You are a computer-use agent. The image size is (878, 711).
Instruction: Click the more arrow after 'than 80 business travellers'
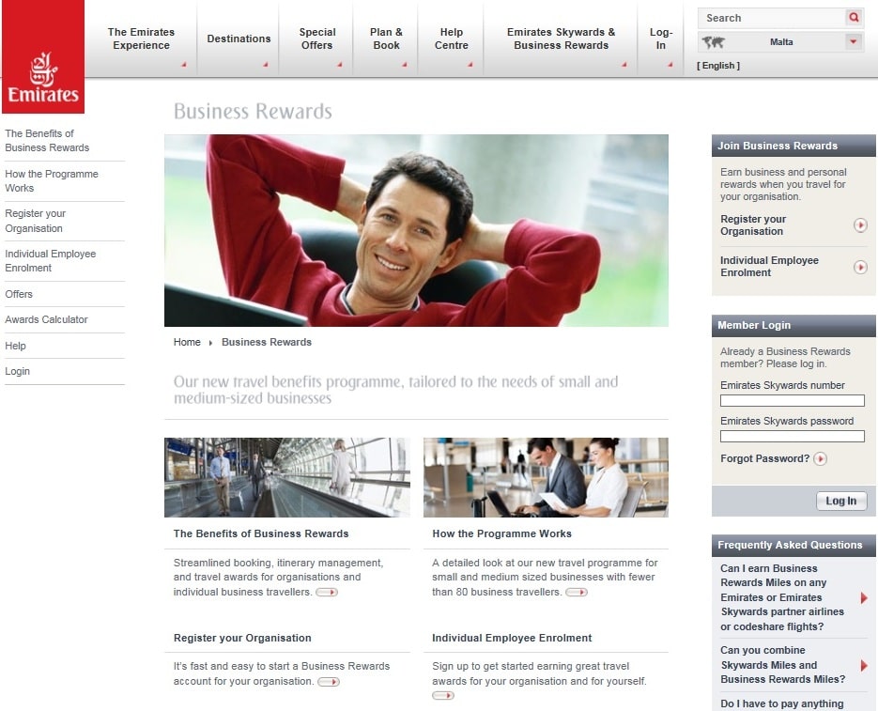click(x=577, y=593)
